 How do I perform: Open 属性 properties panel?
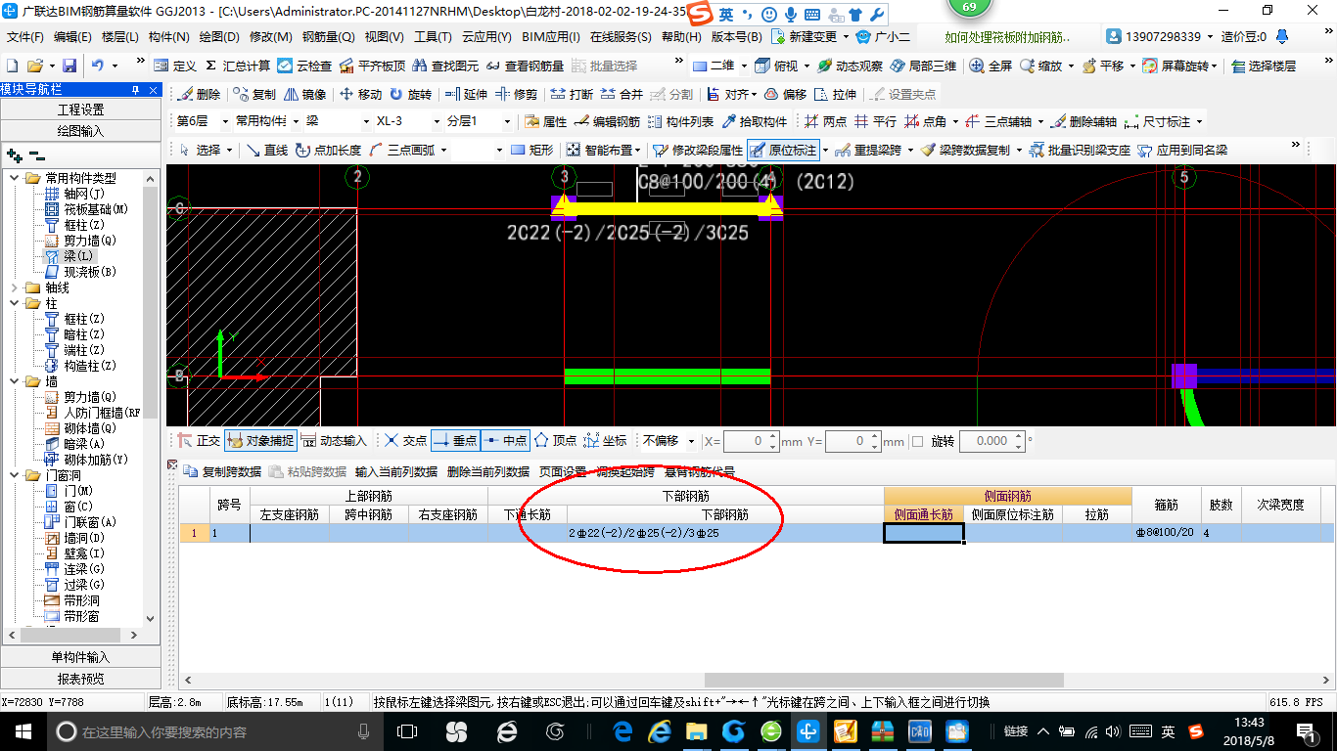pyautogui.click(x=545, y=121)
